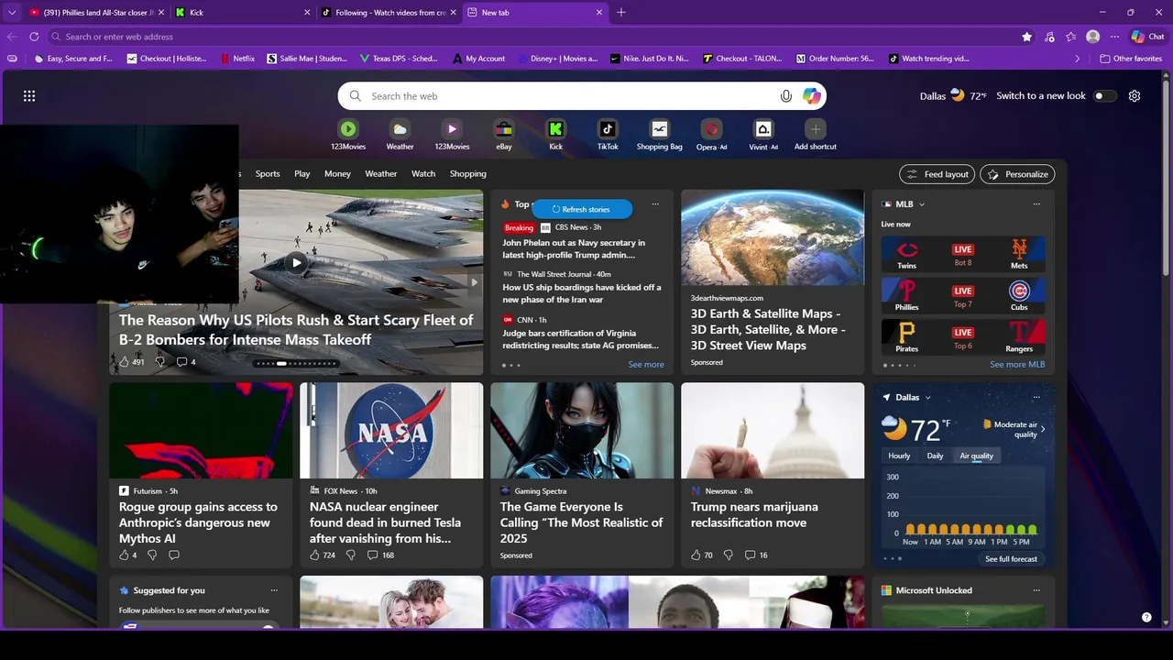The height and width of the screenshot is (660, 1173).
Task: Reload page with browser refresh icon
Action: [34, 37]
